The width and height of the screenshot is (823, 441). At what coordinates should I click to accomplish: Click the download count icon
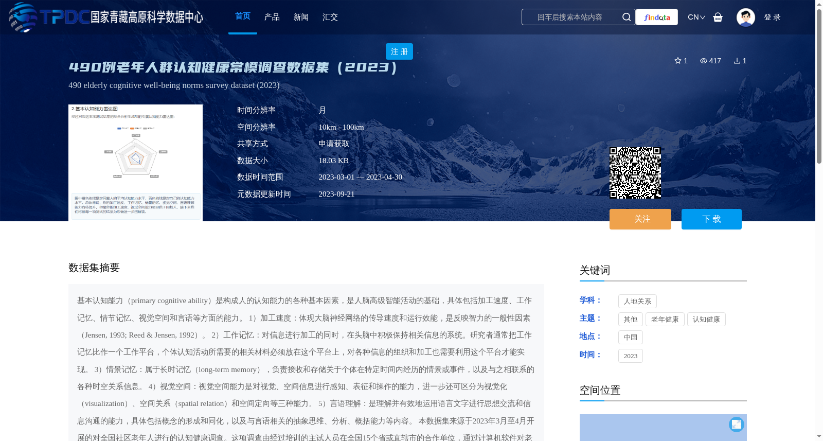pyautogui.click(x=737, y=61)
